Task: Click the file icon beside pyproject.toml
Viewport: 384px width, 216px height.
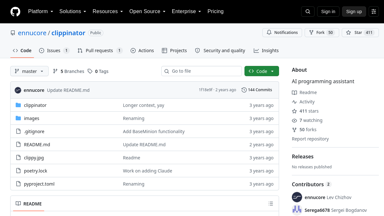Action: tap(18, 184)
